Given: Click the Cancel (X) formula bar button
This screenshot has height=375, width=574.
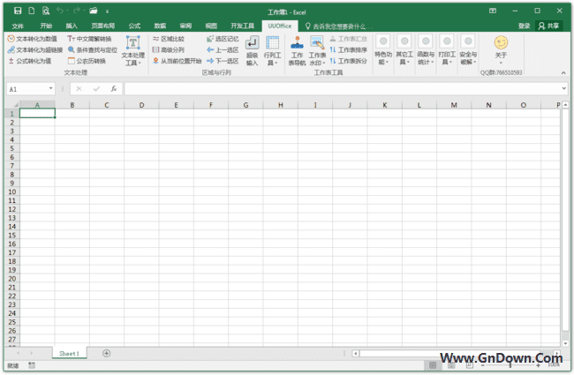Looking at the screenshot, I should tap(79, 88).
